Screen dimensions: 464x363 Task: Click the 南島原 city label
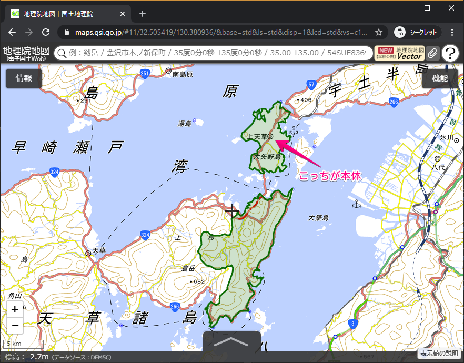[183, 74]
